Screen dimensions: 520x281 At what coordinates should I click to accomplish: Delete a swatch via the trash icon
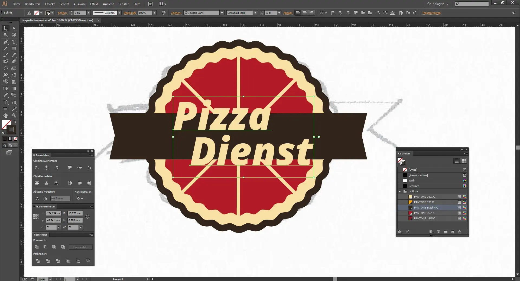pyautogui.click(x=460, y=232)
